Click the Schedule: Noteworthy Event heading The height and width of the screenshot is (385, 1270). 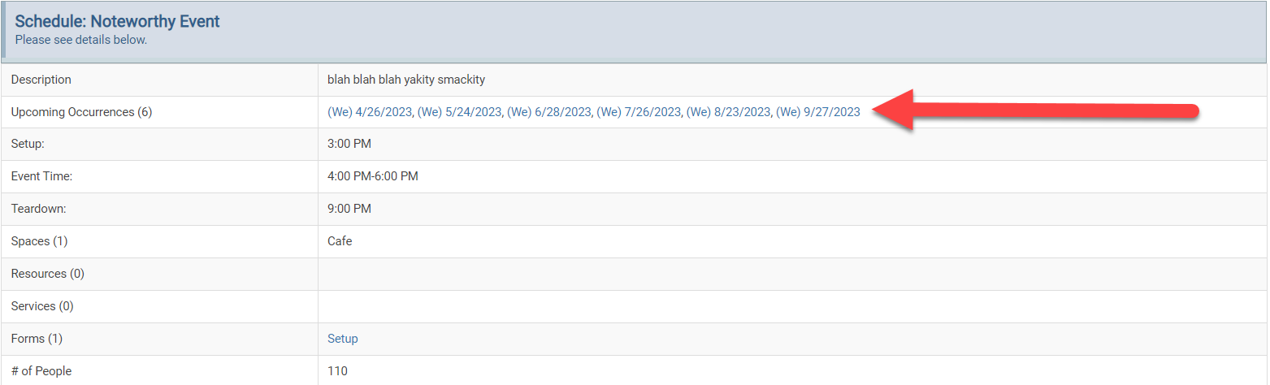click(118, 21)
